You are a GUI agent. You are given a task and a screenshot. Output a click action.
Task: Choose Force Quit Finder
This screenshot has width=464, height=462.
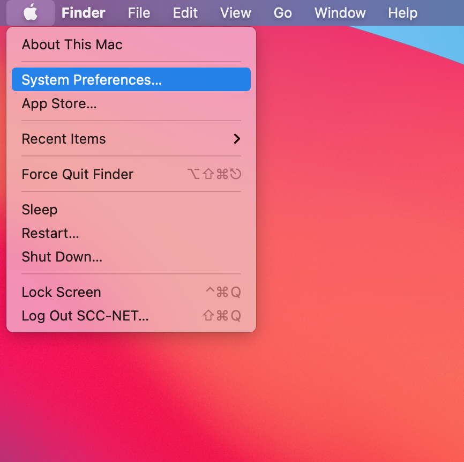[x=131, y=174]
